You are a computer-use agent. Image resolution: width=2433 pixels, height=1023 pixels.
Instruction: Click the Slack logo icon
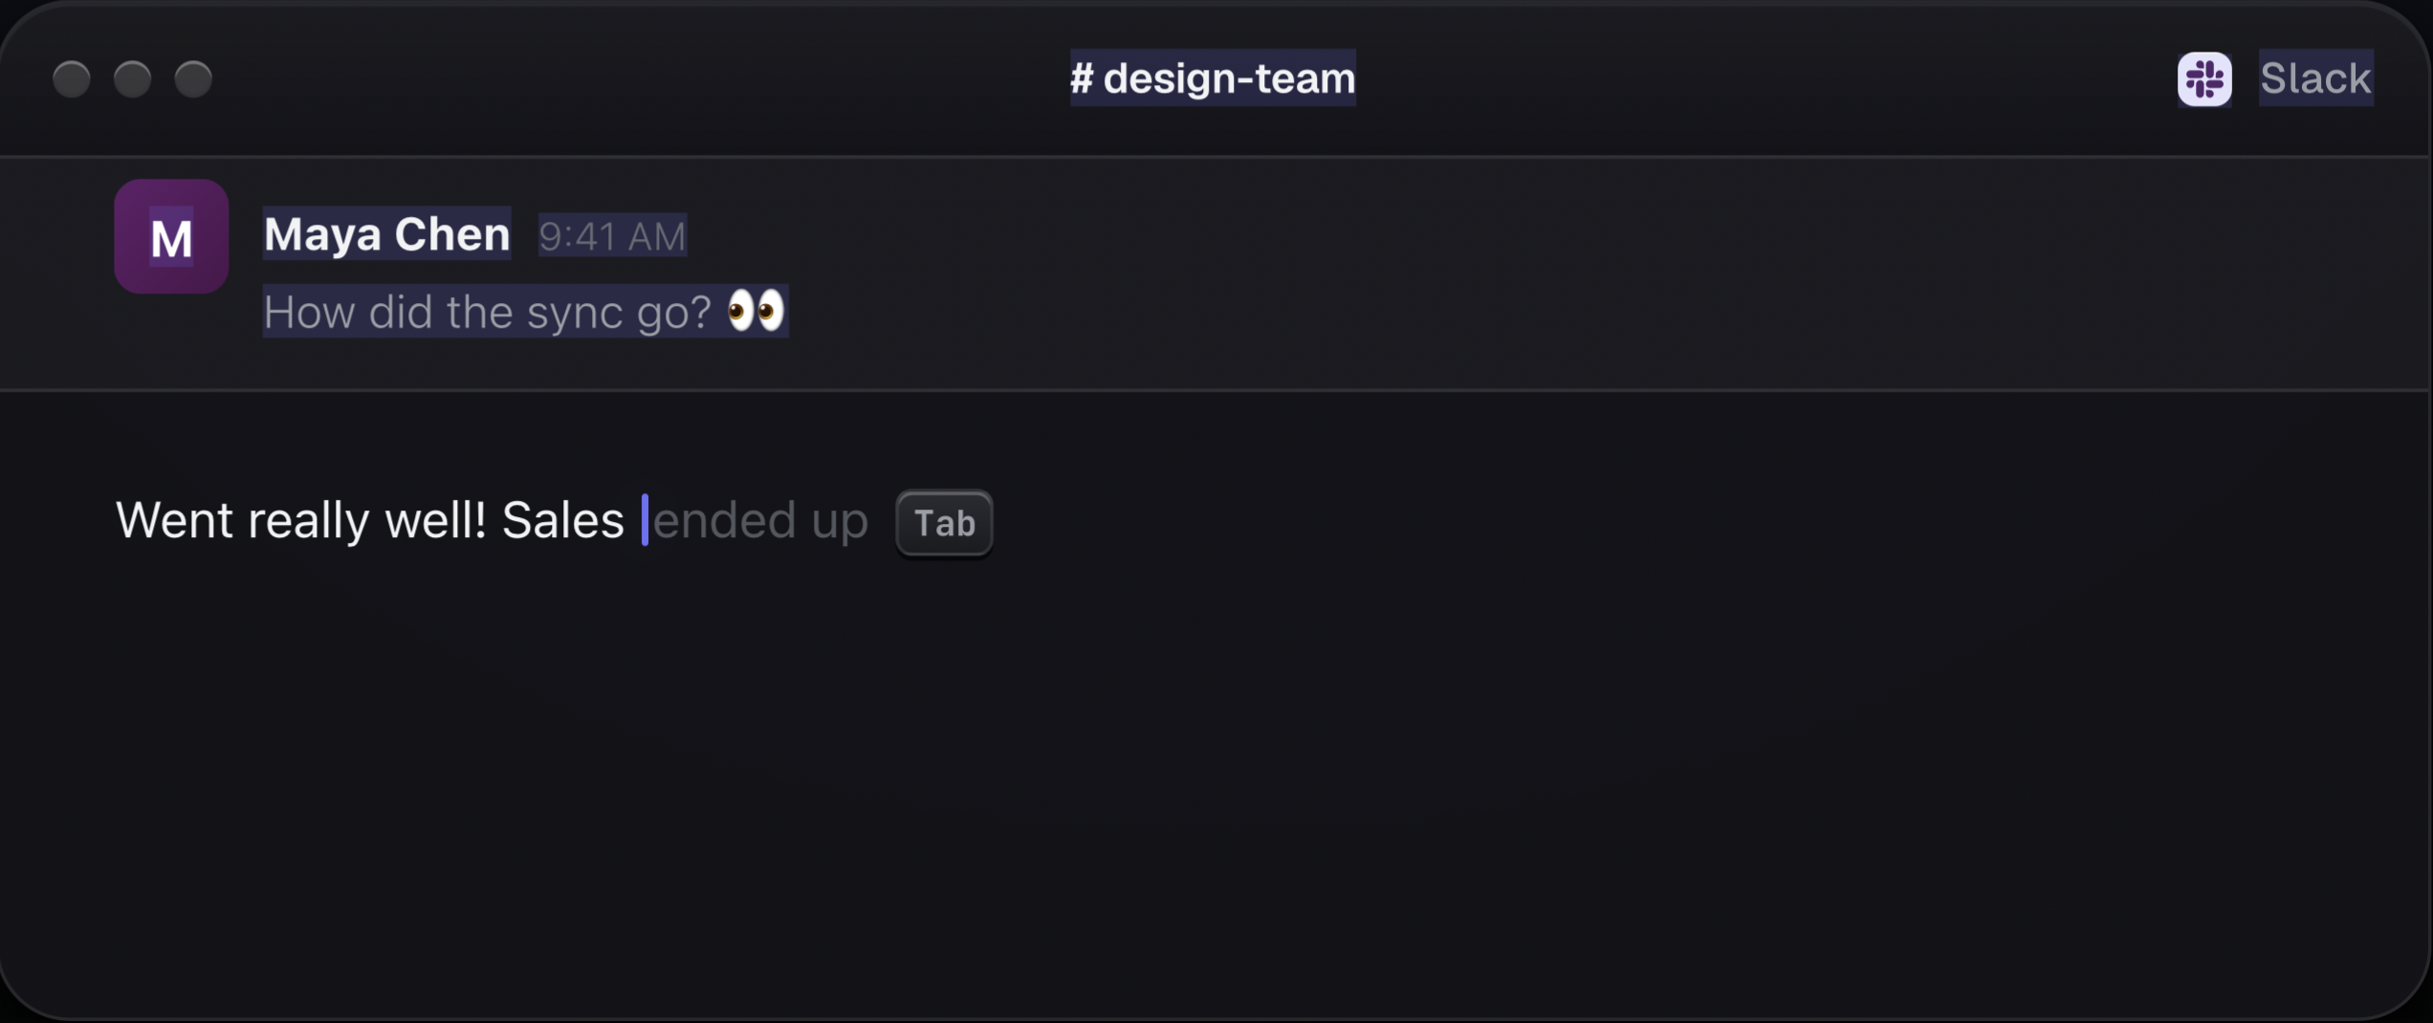pyautogui.click(x=2204, y=78)
